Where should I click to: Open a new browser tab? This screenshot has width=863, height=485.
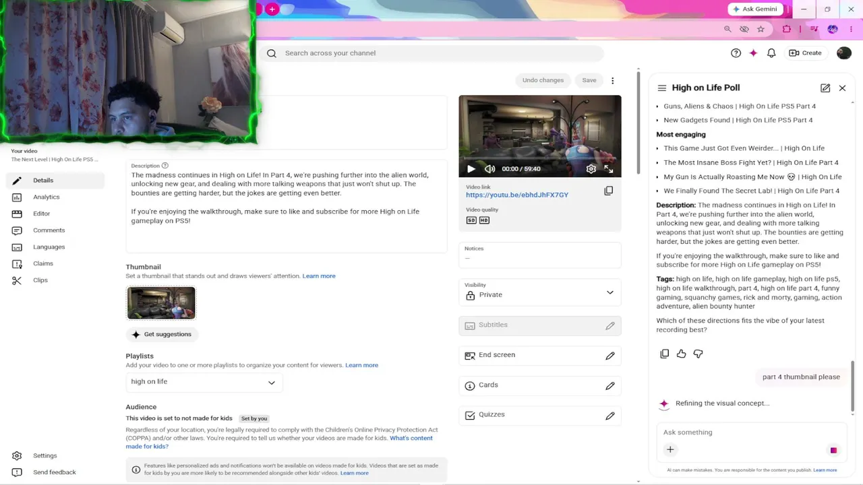272,9
